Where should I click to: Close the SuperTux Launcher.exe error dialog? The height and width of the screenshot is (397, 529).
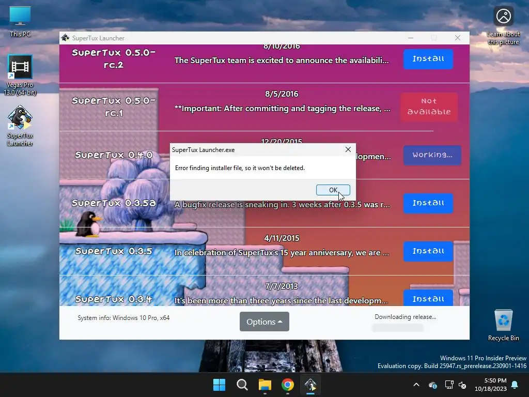[x=348, y=149]
